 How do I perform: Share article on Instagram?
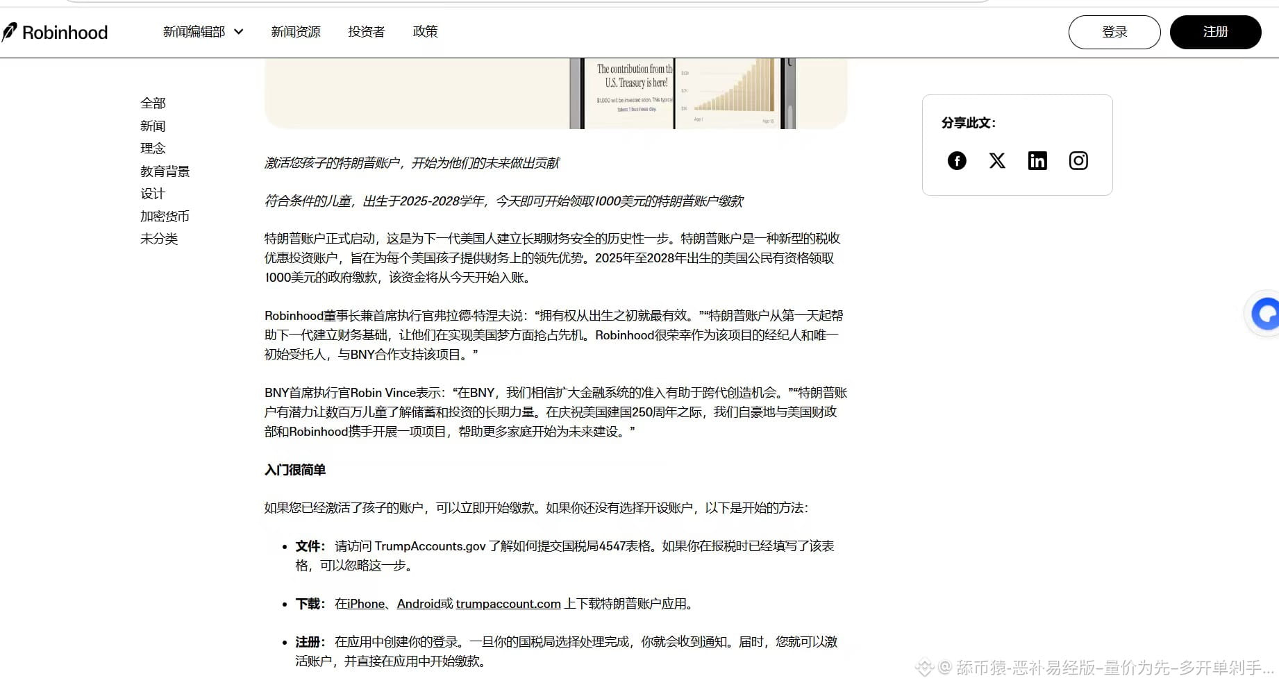1078,161
